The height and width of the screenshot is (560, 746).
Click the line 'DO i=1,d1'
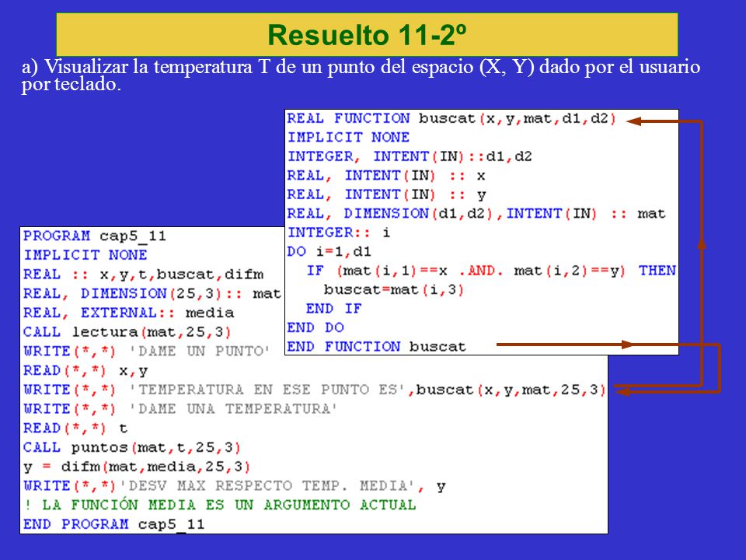[329, 251]
